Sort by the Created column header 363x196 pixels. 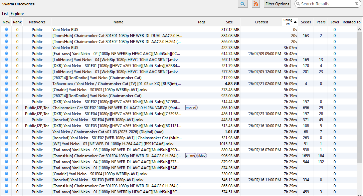click(261, 22)
